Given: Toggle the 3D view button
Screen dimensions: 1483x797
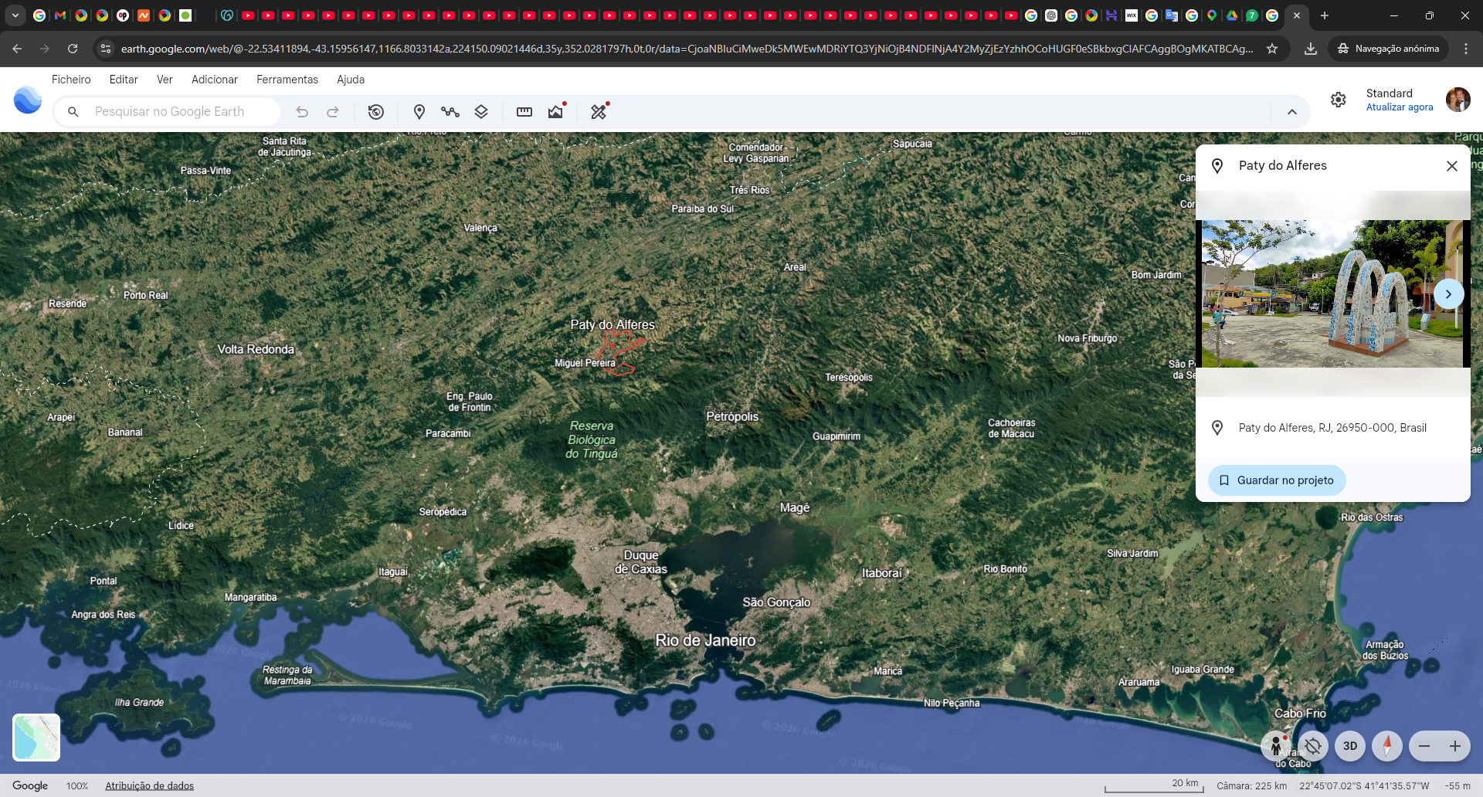Looking at the screenshot, I should (x=1350, y=746).
